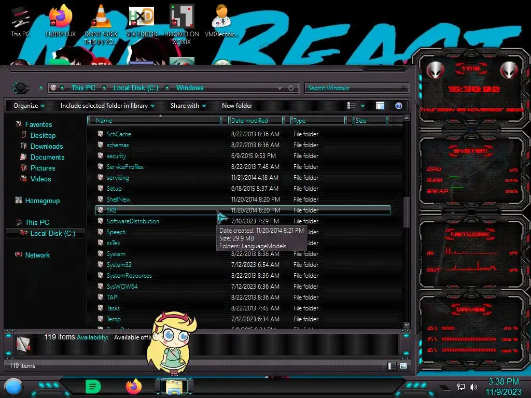
Task: Click Local Disk (C:) in the address breadcrumb
Action: pyautogui.click(x=136, y=88)
